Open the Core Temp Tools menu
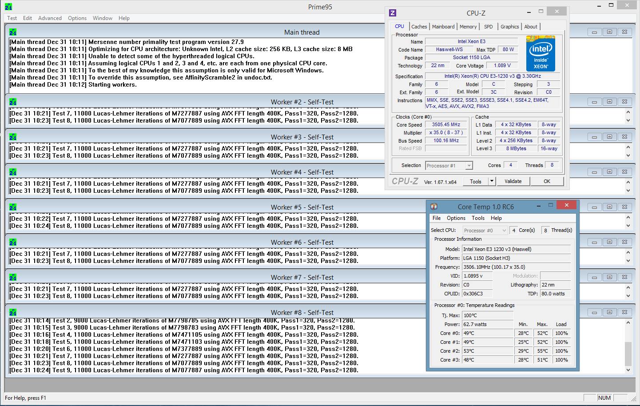The height and width of the screenshot is (406, 640). pyautogui.click(x=478, y=218)
